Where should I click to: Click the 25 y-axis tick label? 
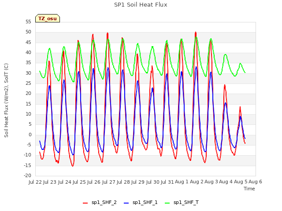tap(28, 84)
